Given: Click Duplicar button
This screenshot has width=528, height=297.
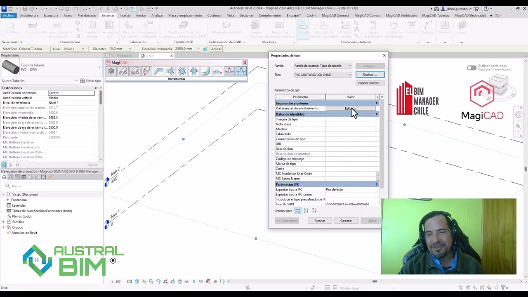Looking at the screenshot, I should click(370, 75).
